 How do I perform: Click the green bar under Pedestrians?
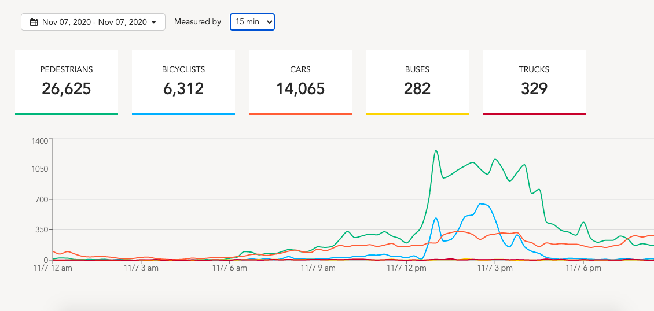click(67, 114)
